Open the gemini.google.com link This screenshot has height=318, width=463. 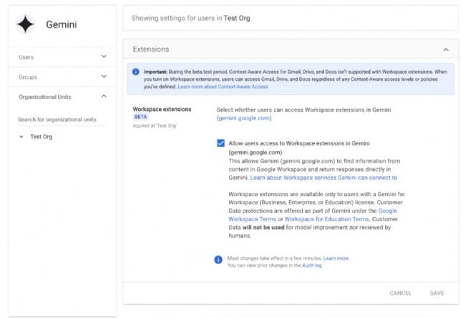pos(244,118)
